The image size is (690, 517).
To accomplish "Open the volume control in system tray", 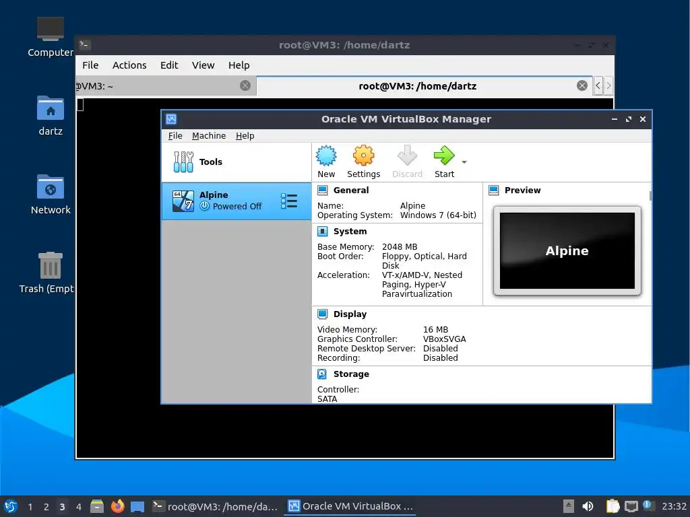I will (x=588, y=506).
